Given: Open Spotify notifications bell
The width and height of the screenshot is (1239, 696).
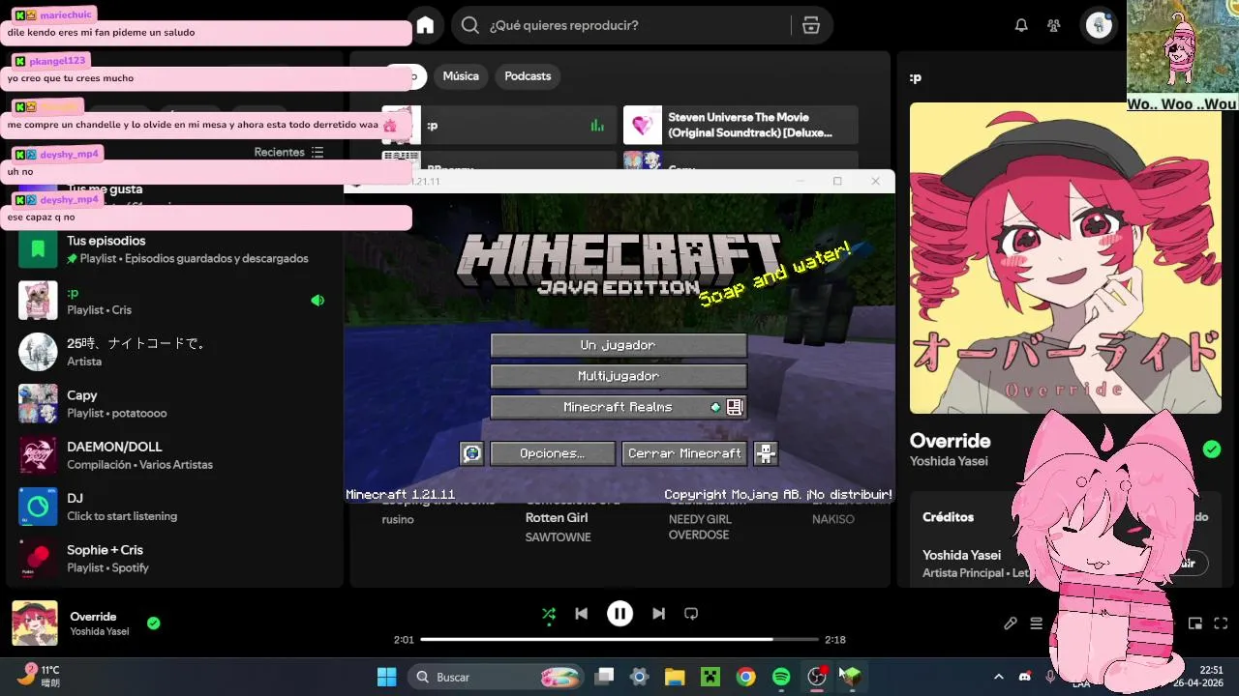Looking at the screenshot, I should 1021,25.
